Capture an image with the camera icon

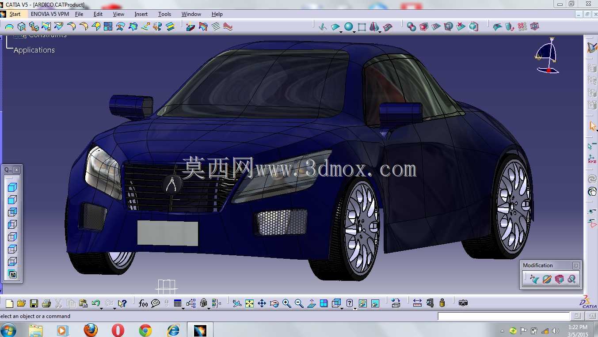pyautogui.click(x=463, y=303)
